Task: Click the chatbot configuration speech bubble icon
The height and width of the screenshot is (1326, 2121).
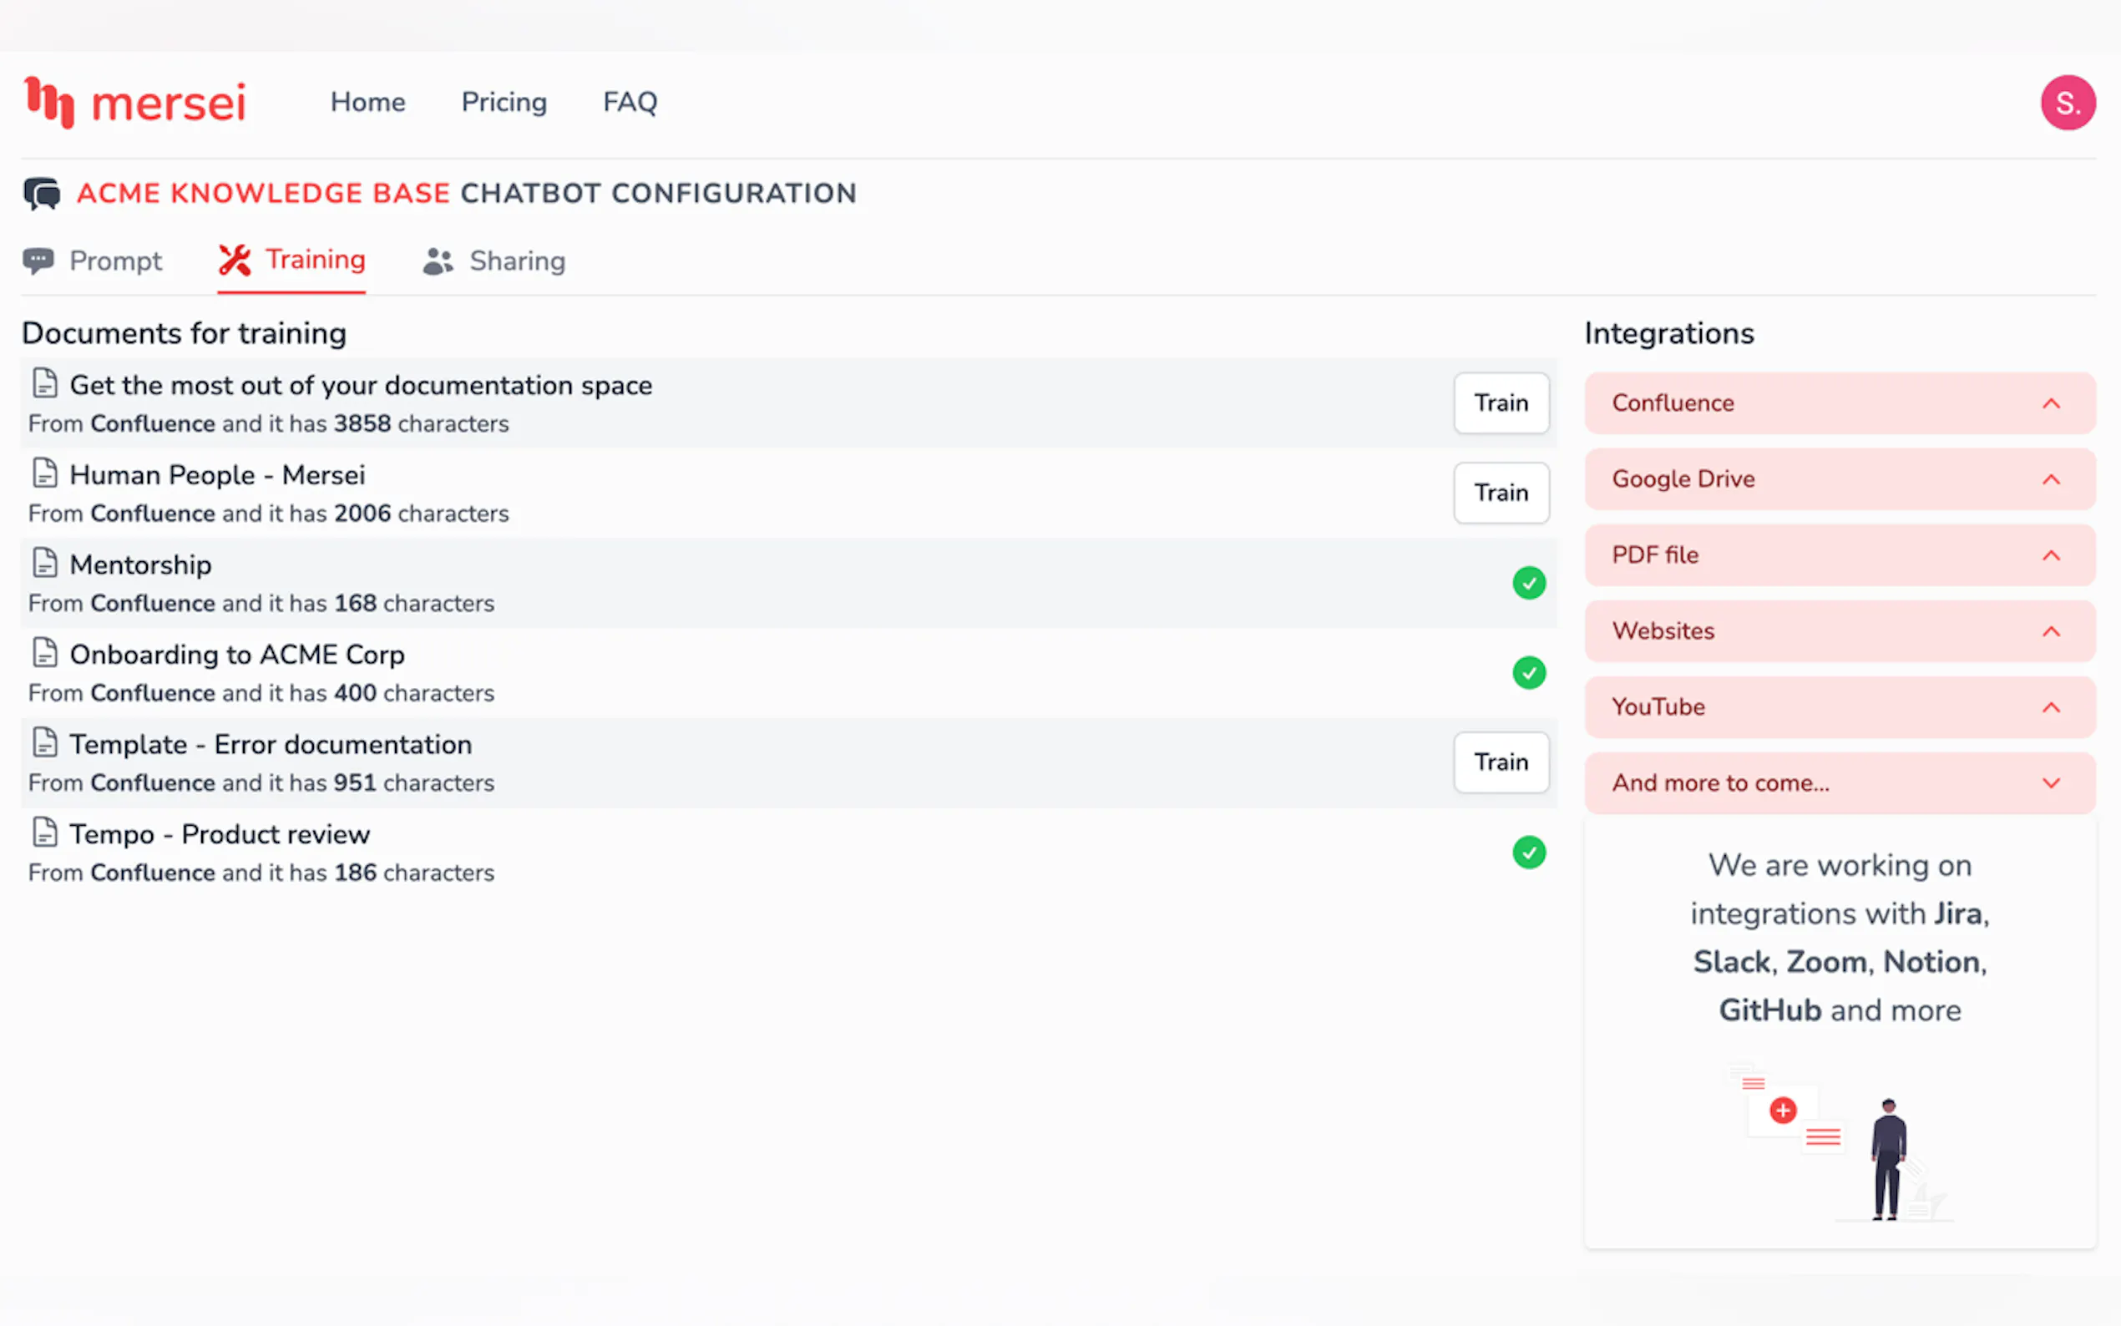Action: coord(42,193)
